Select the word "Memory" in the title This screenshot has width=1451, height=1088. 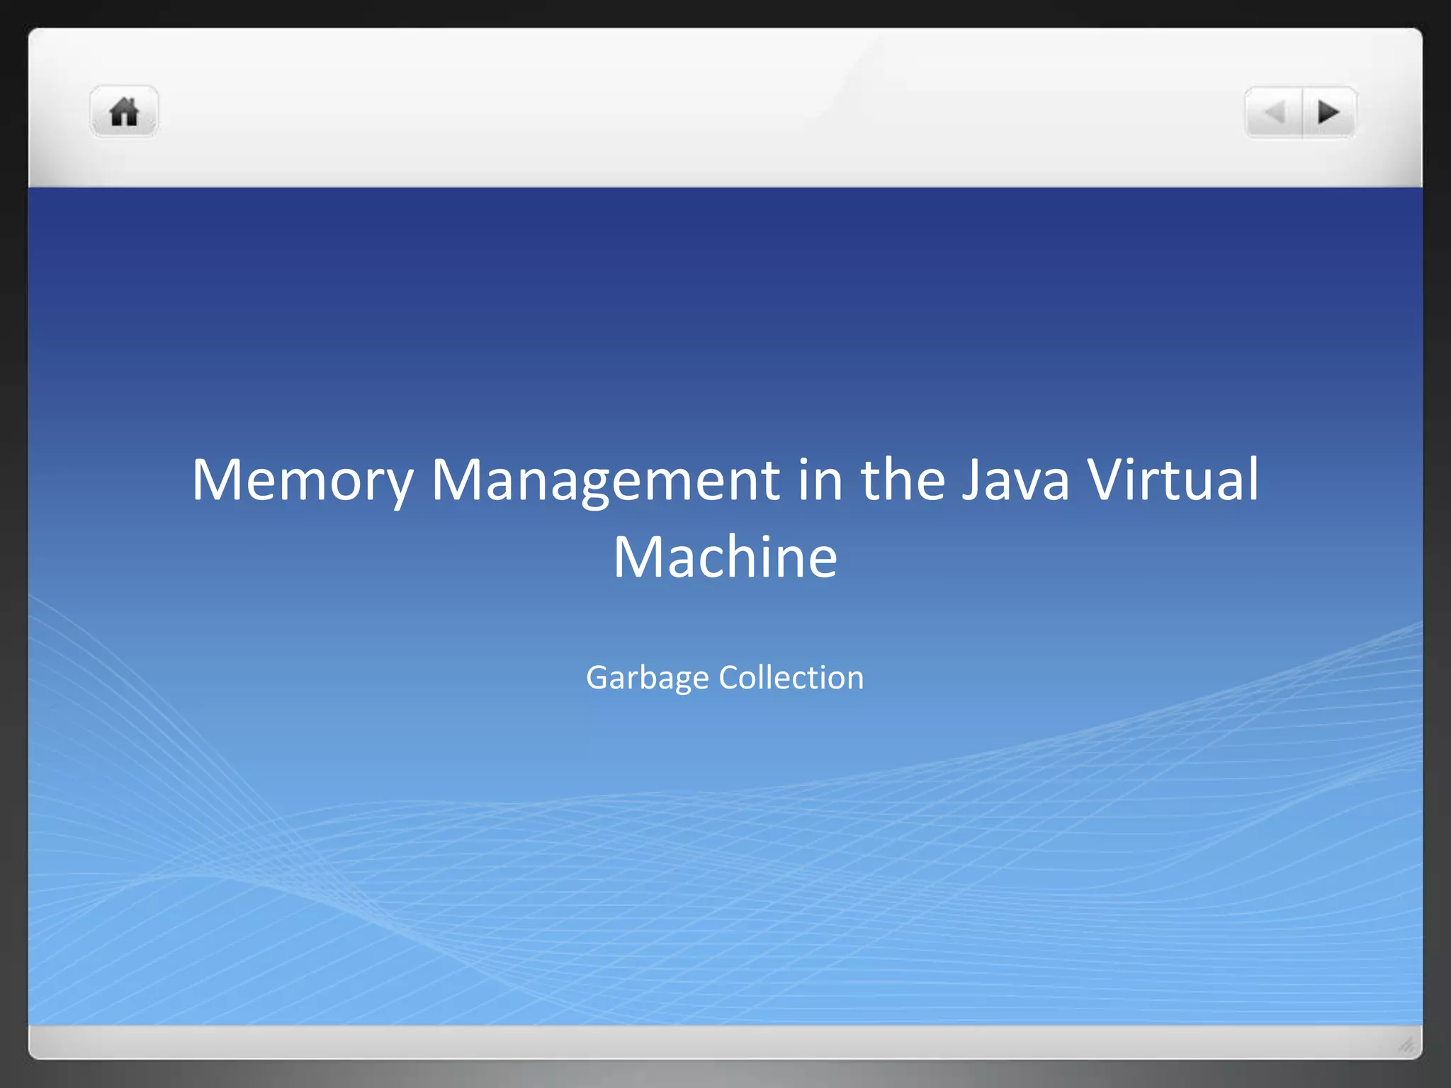tap(302, 480)
